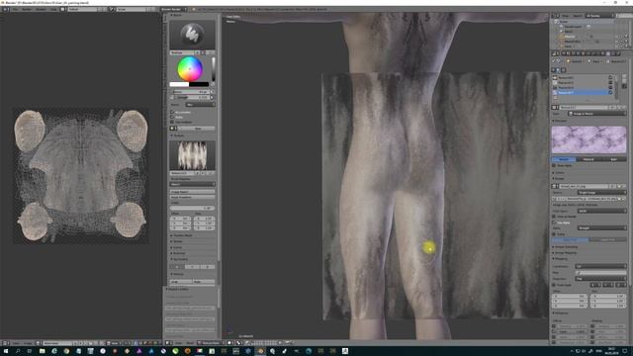Viewport: 633px width, 356px height.
Task: Open the File menu
Action: click(15, 9)
